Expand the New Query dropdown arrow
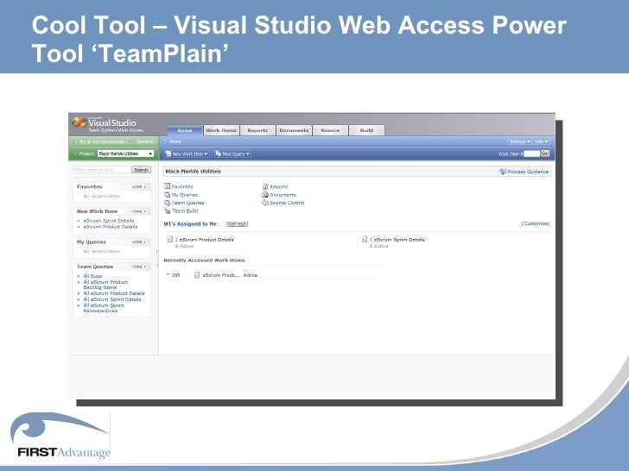 pyautogui.click(x=247, y=154)
